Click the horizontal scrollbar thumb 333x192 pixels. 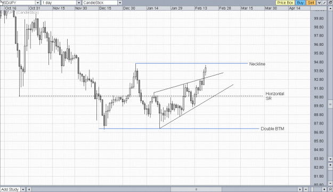196,189
